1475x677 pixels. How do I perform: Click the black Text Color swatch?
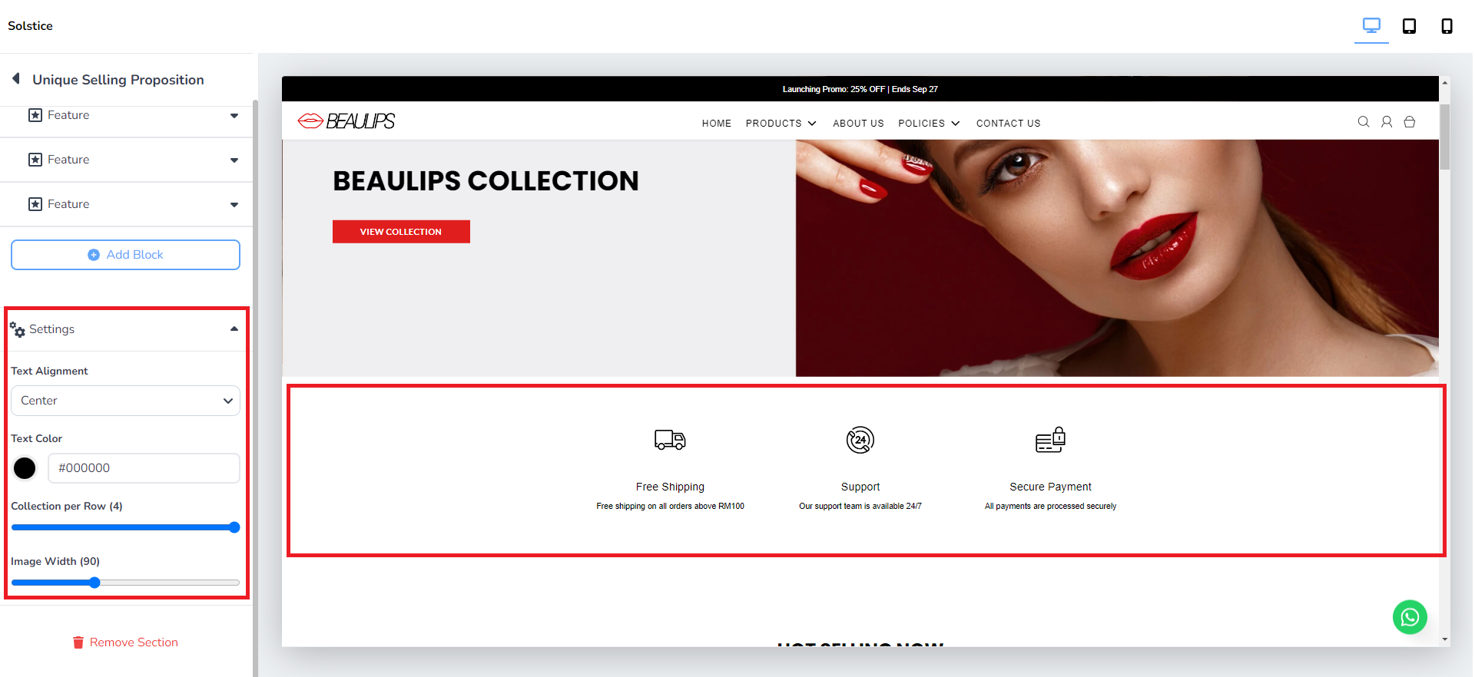[x=25, y=468]
